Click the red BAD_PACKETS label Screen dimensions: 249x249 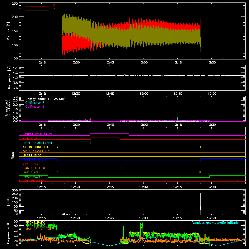pyautogui.click(x=34, y=181)
